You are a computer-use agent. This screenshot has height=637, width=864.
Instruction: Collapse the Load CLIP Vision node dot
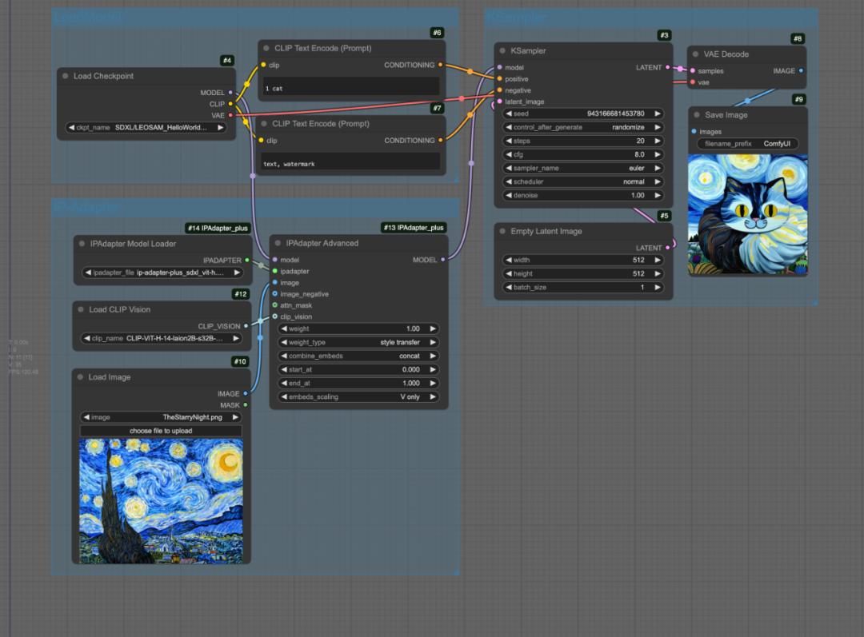(x=81, y=309)
